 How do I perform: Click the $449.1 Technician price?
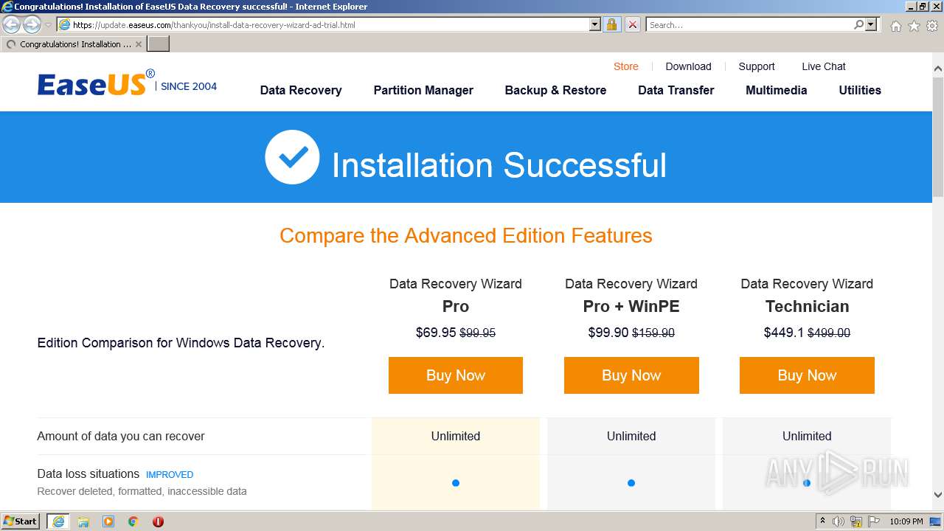pos(784,333)
